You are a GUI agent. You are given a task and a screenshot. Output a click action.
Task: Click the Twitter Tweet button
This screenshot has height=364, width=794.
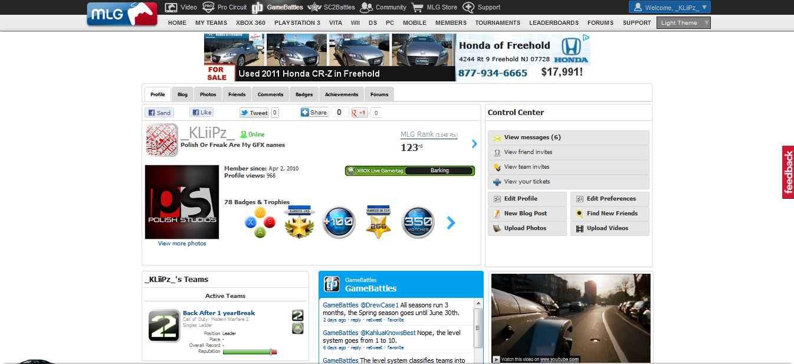click(254, 113)
